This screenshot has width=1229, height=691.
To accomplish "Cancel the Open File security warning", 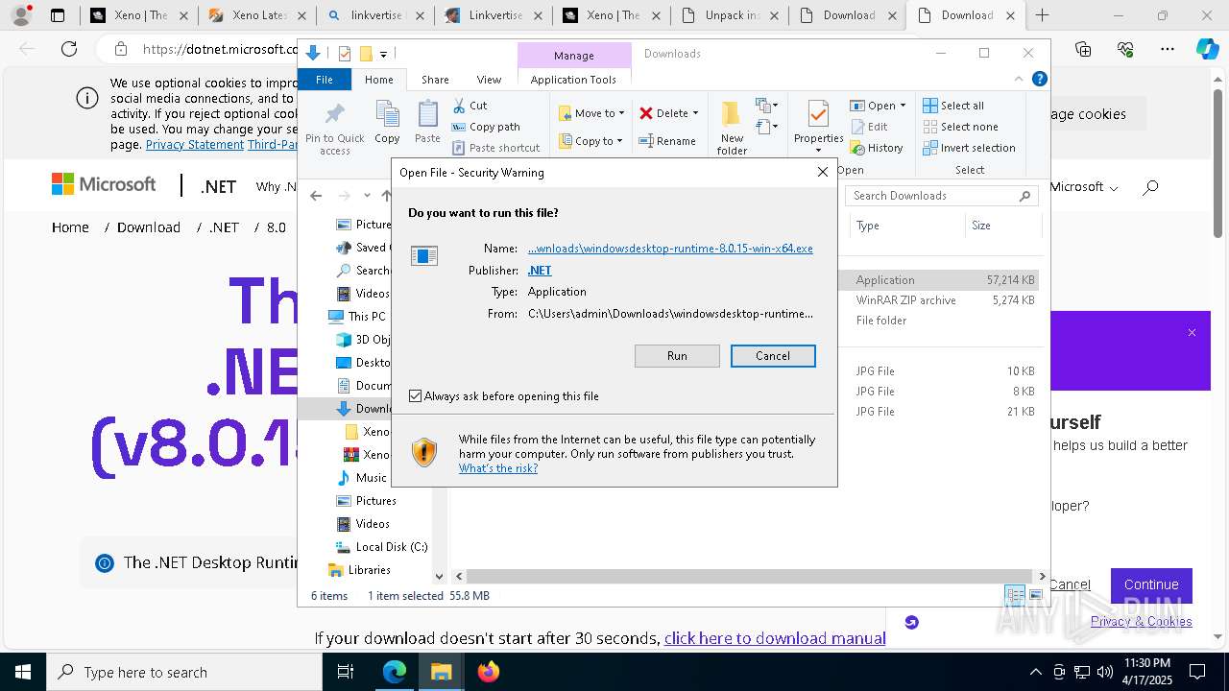I will 773,356.
